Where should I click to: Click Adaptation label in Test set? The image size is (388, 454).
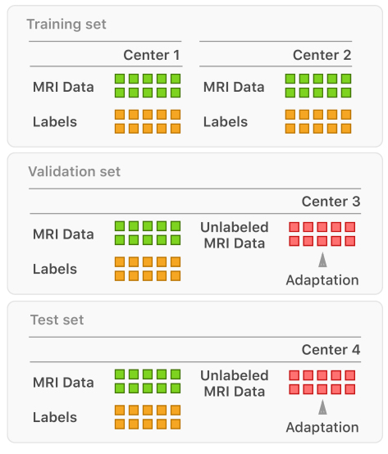click(322, 427)
